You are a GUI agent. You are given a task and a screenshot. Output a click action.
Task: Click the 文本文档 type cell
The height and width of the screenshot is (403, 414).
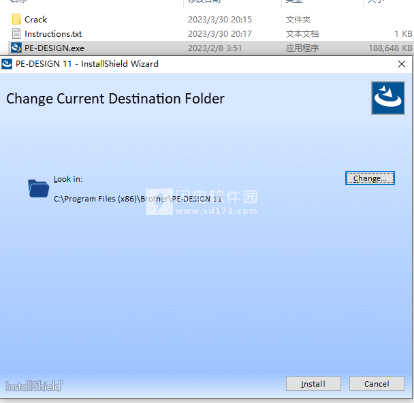coord(302,34)
